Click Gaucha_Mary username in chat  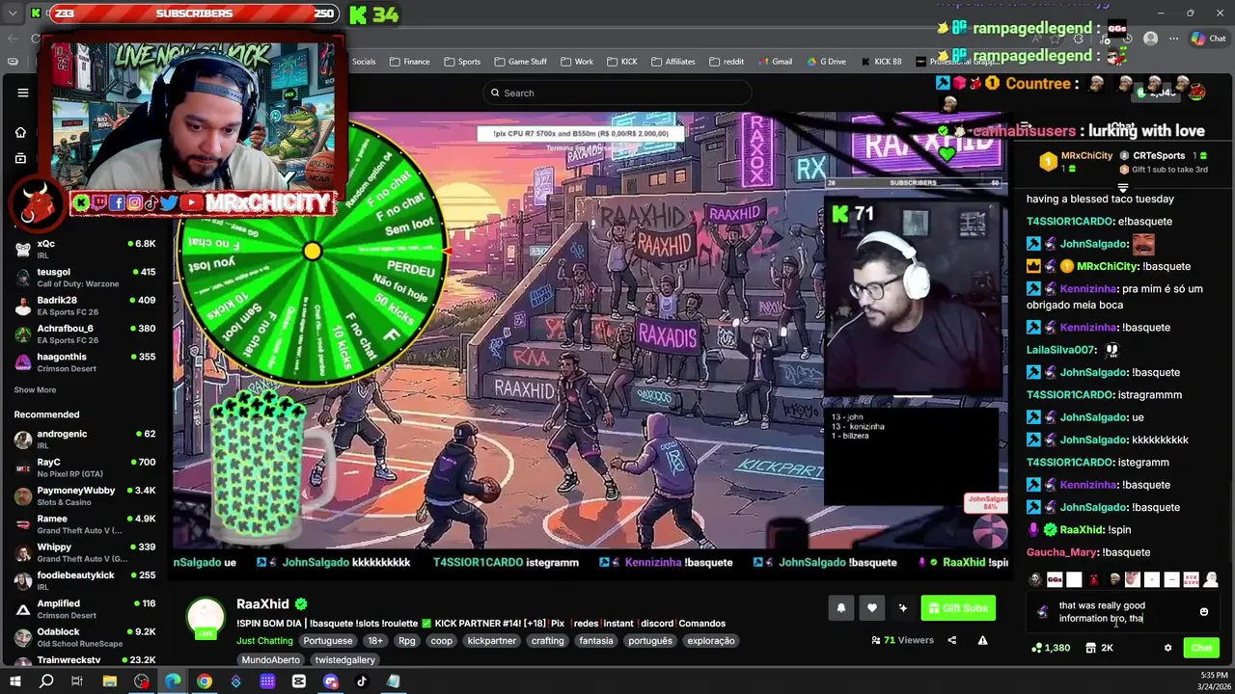point(1062,552)
